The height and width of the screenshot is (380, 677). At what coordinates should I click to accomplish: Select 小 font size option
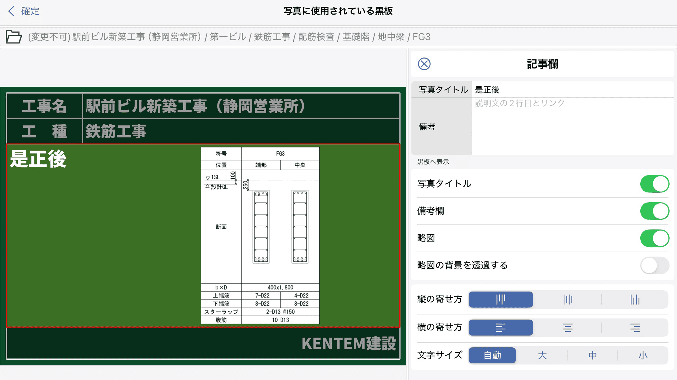tap(642, 355)
